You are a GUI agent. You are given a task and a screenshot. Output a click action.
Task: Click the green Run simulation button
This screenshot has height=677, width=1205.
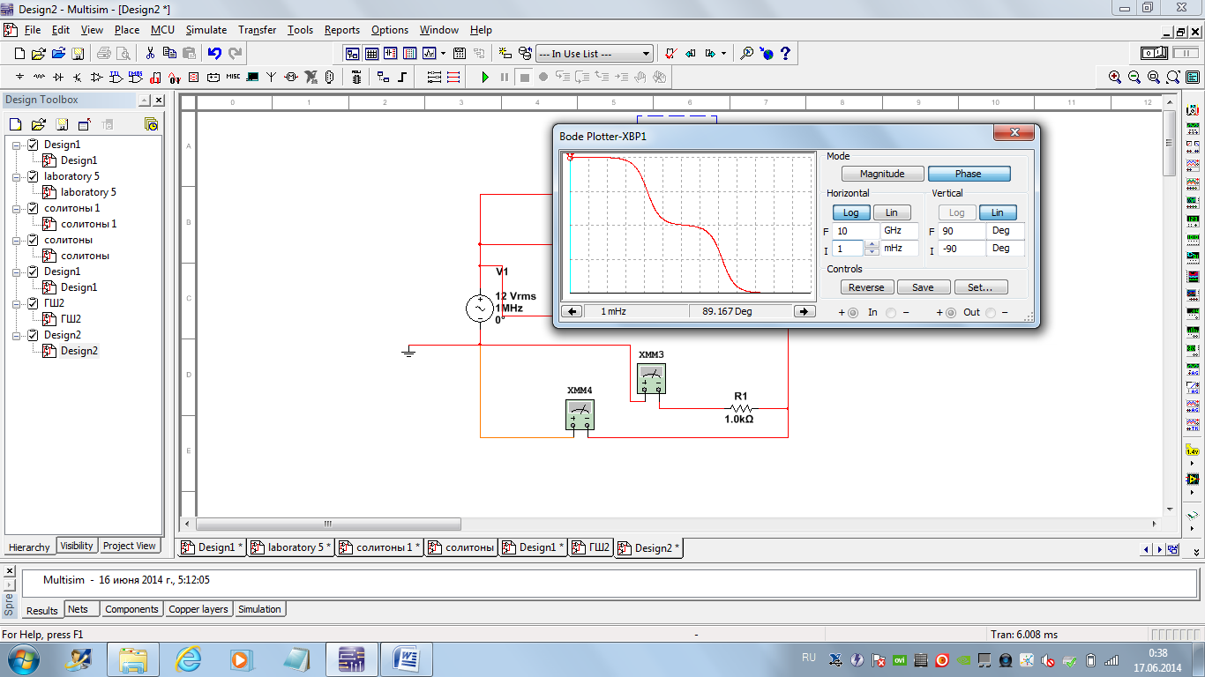coord(485,78)
